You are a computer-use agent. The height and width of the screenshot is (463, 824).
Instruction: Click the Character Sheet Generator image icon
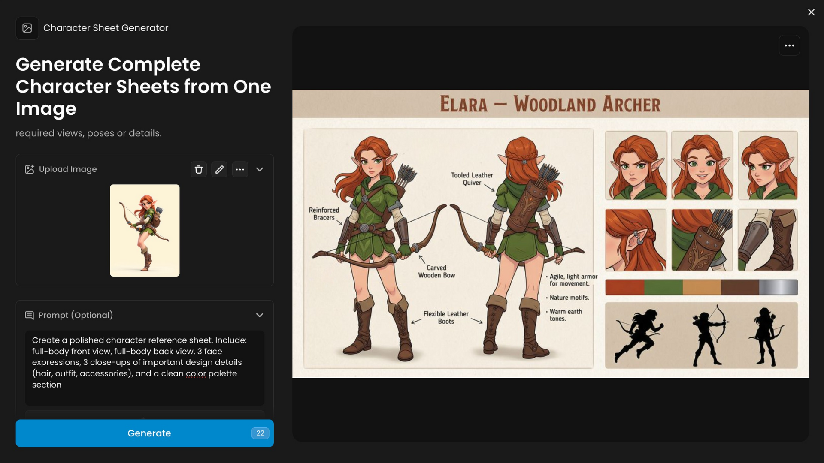(27, 28)
